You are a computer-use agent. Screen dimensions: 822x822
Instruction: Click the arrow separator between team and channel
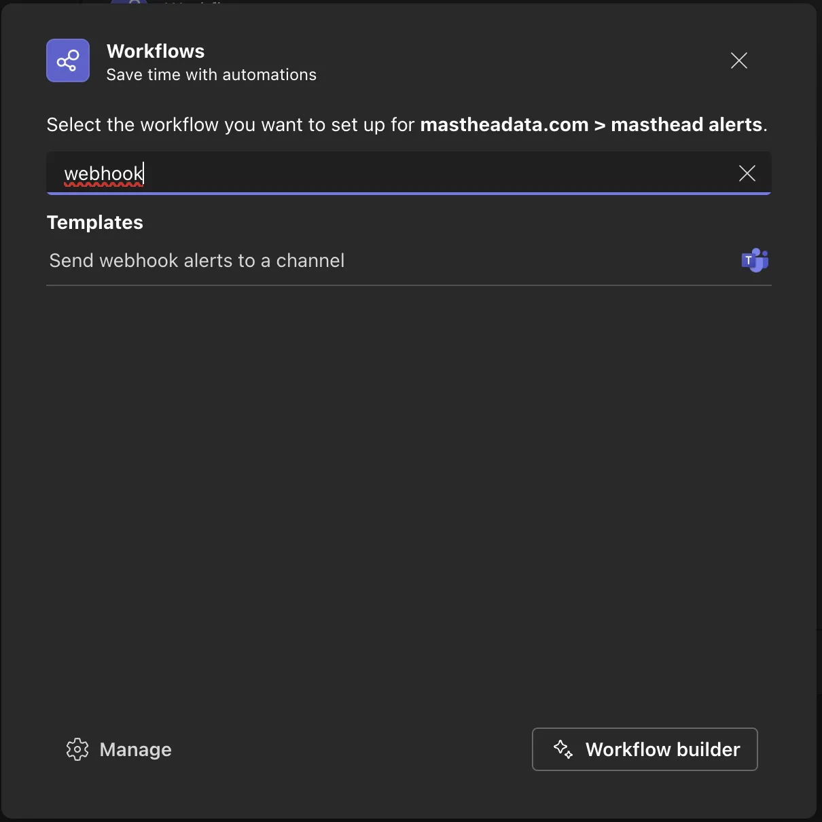coord(600,125)
